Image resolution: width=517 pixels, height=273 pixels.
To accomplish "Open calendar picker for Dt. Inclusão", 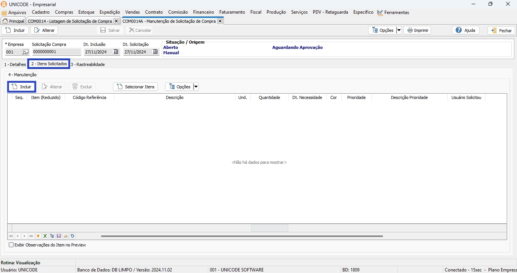I will [x=116, y=52].
